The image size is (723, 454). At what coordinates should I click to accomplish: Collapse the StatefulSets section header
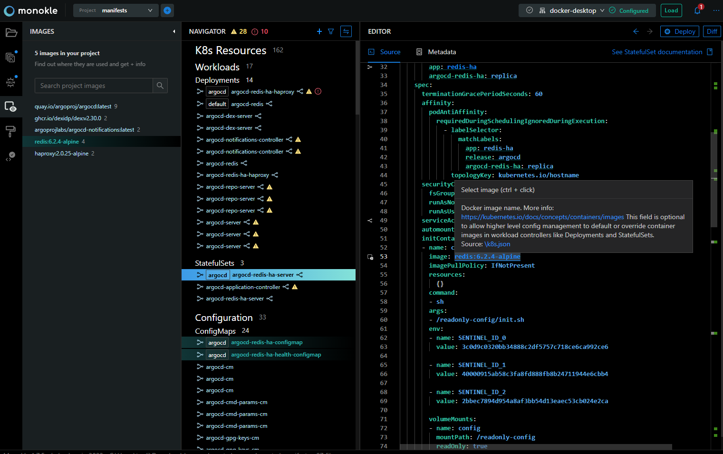coord(214,263)
